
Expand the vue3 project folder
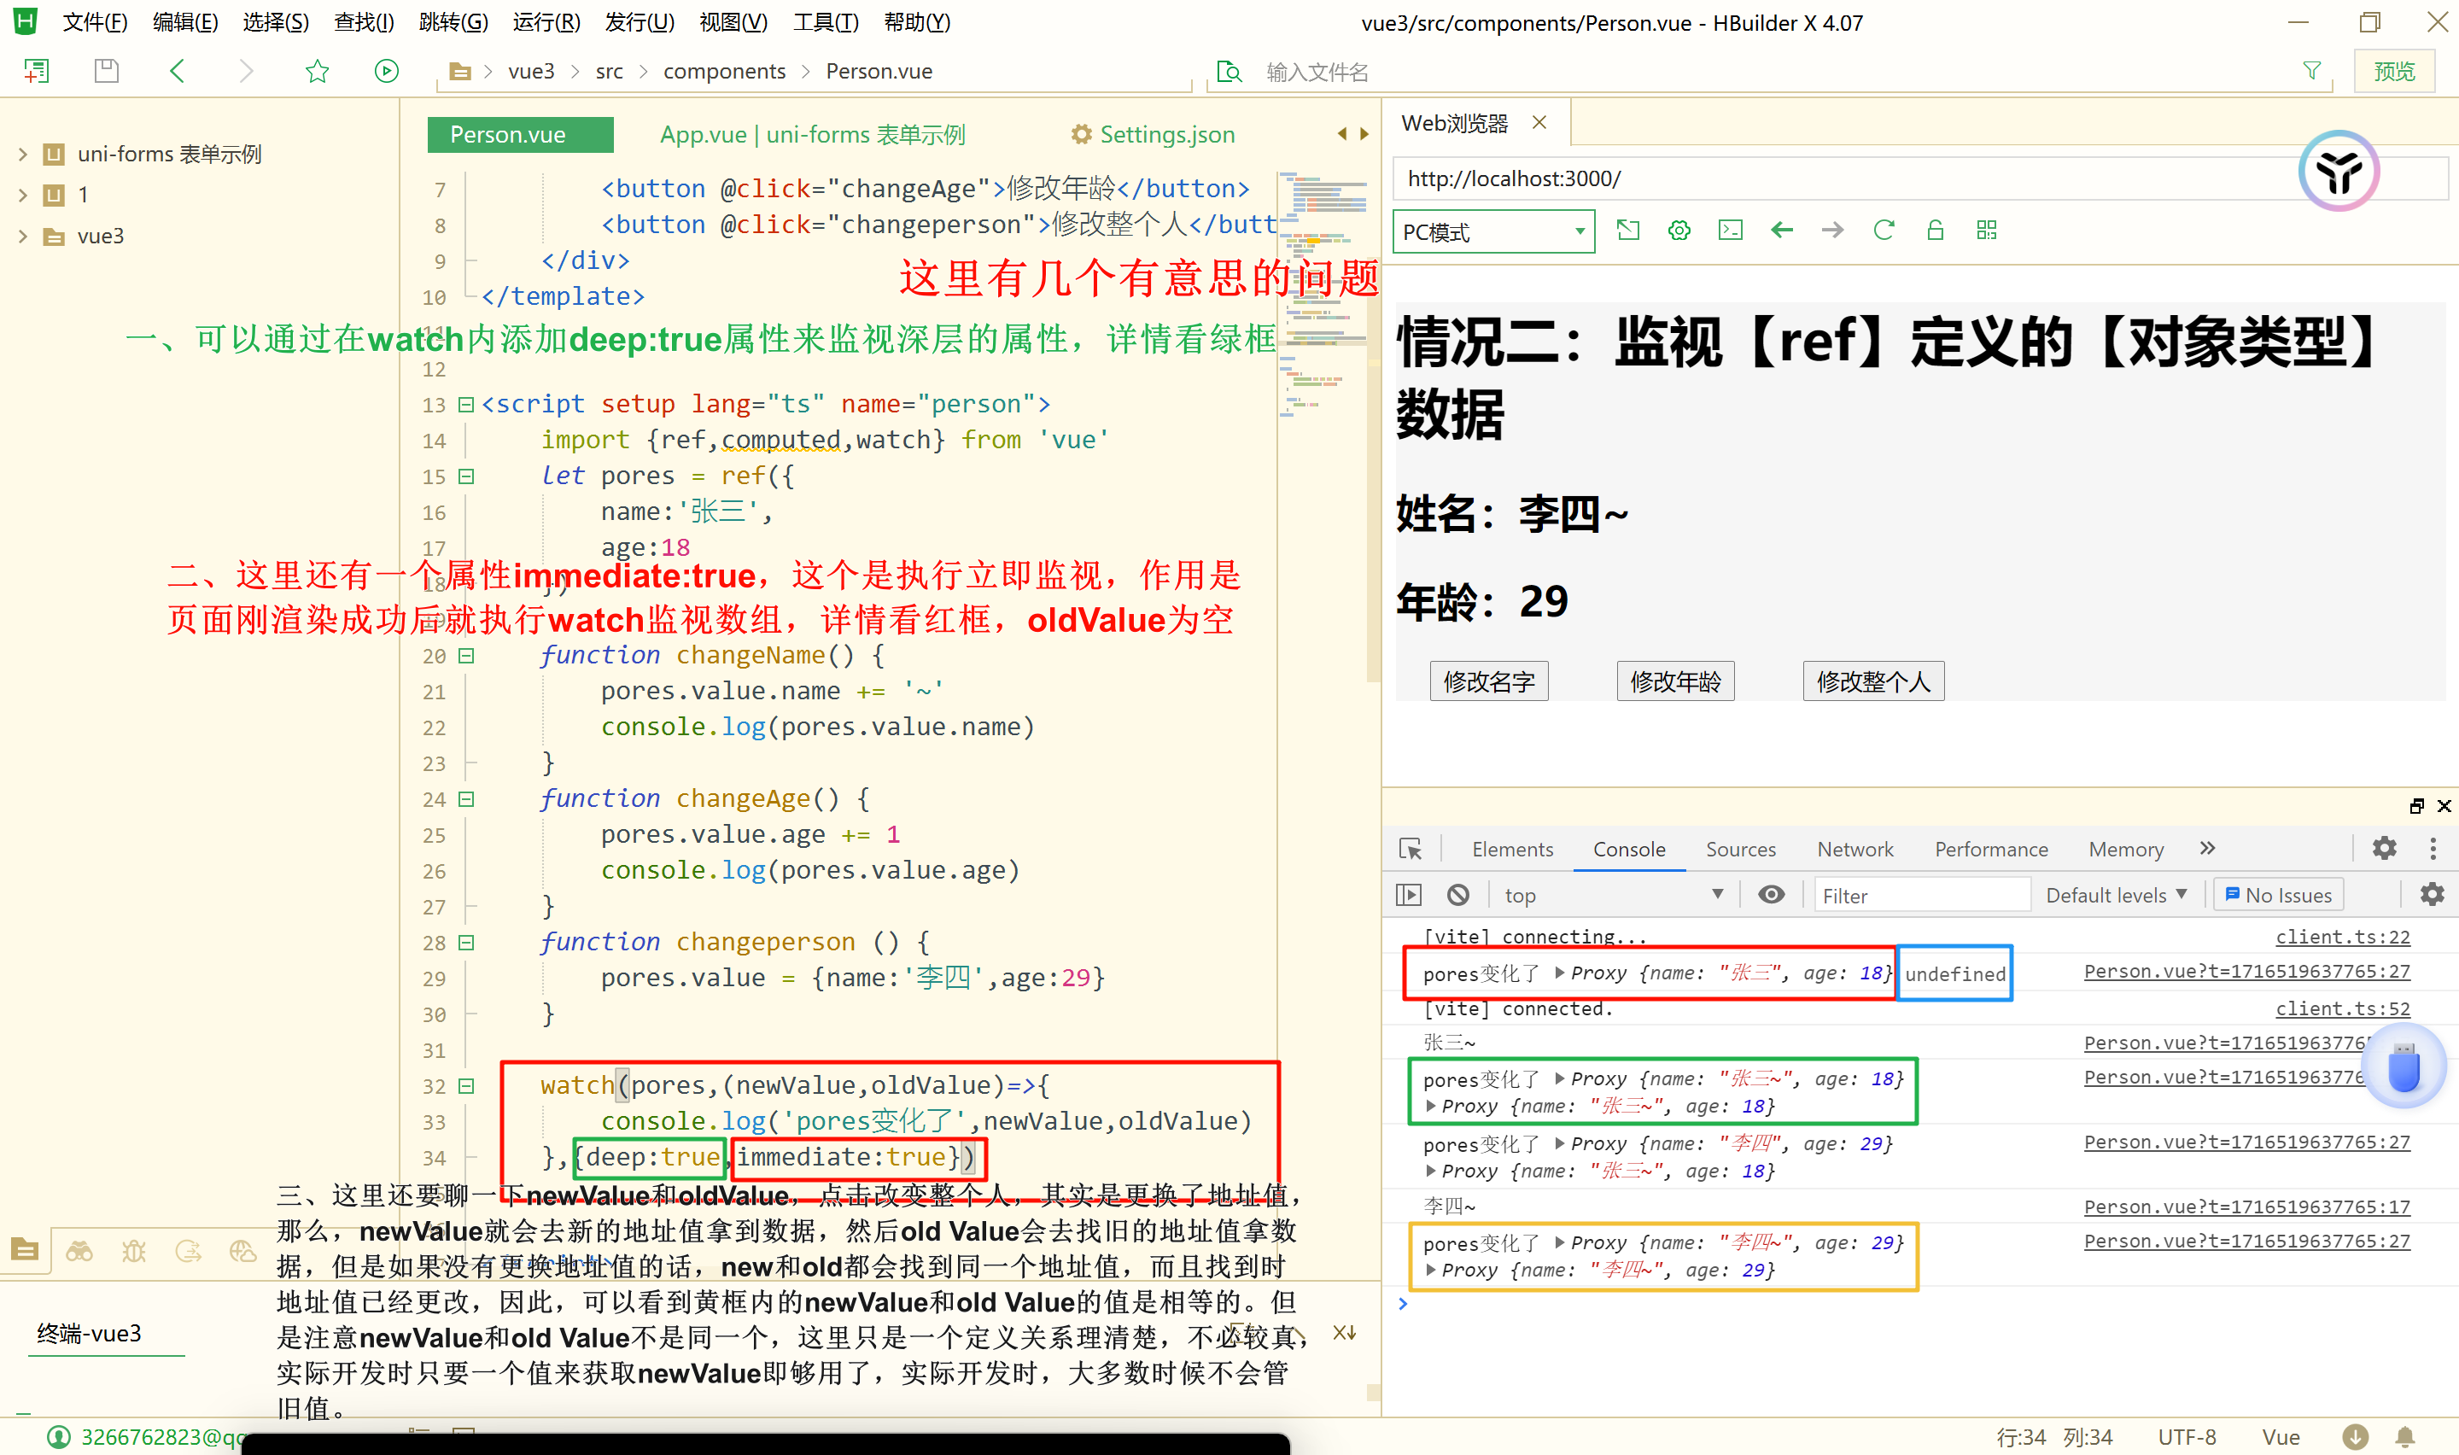point(22,237)
